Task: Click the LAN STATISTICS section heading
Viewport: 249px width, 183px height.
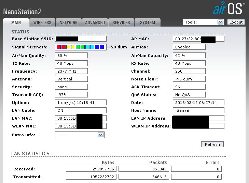Action: point(30,154)
